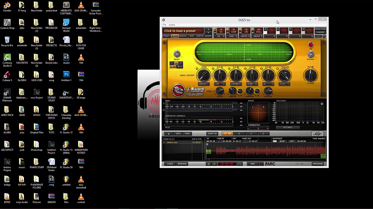
Task: Click the LOW CUT band 1 knob
Action: point(204,76)
